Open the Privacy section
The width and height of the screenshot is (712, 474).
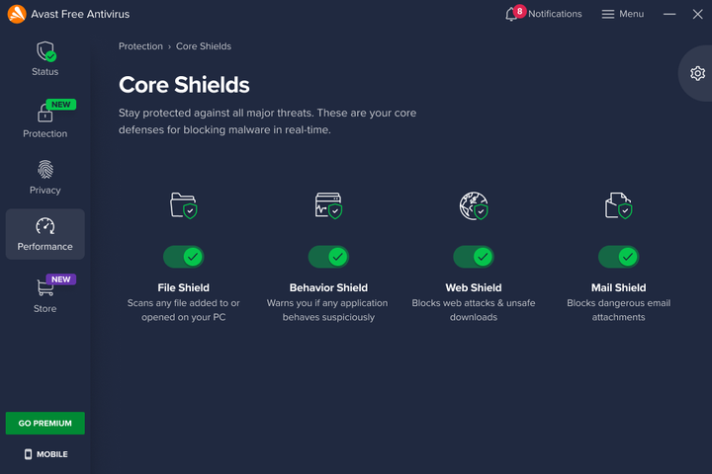point(44,177)
